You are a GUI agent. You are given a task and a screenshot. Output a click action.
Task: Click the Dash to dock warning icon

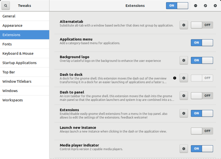(x=175, y=78)
